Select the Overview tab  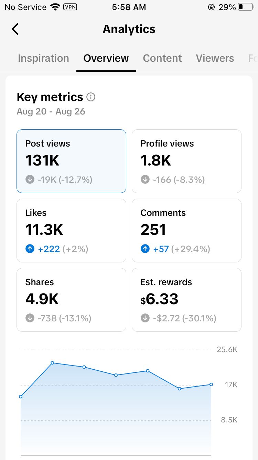coord(106,58)
